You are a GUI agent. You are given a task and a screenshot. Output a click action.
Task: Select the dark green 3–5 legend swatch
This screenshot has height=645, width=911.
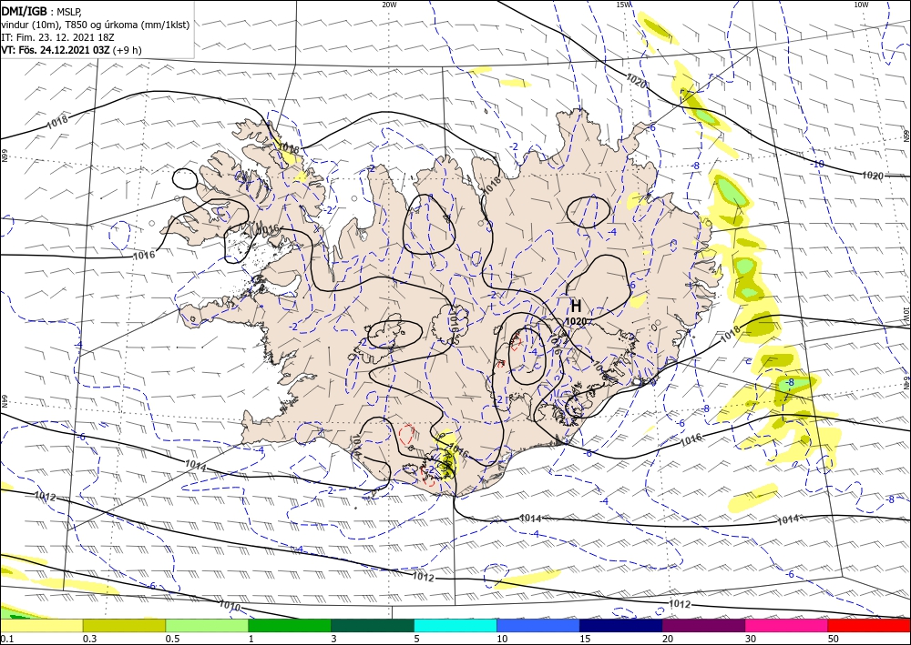pos(373,625)
